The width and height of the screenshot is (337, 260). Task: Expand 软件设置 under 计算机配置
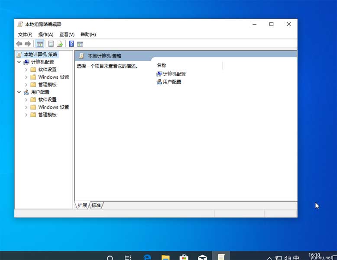pyautogui.click(x=26, y=70)
